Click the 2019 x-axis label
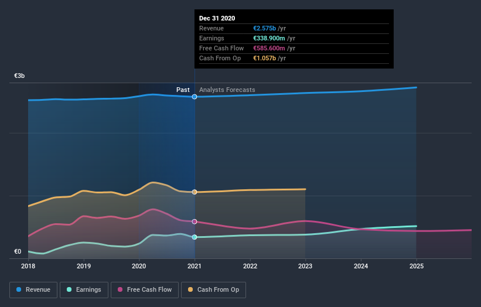 (84, 266)
